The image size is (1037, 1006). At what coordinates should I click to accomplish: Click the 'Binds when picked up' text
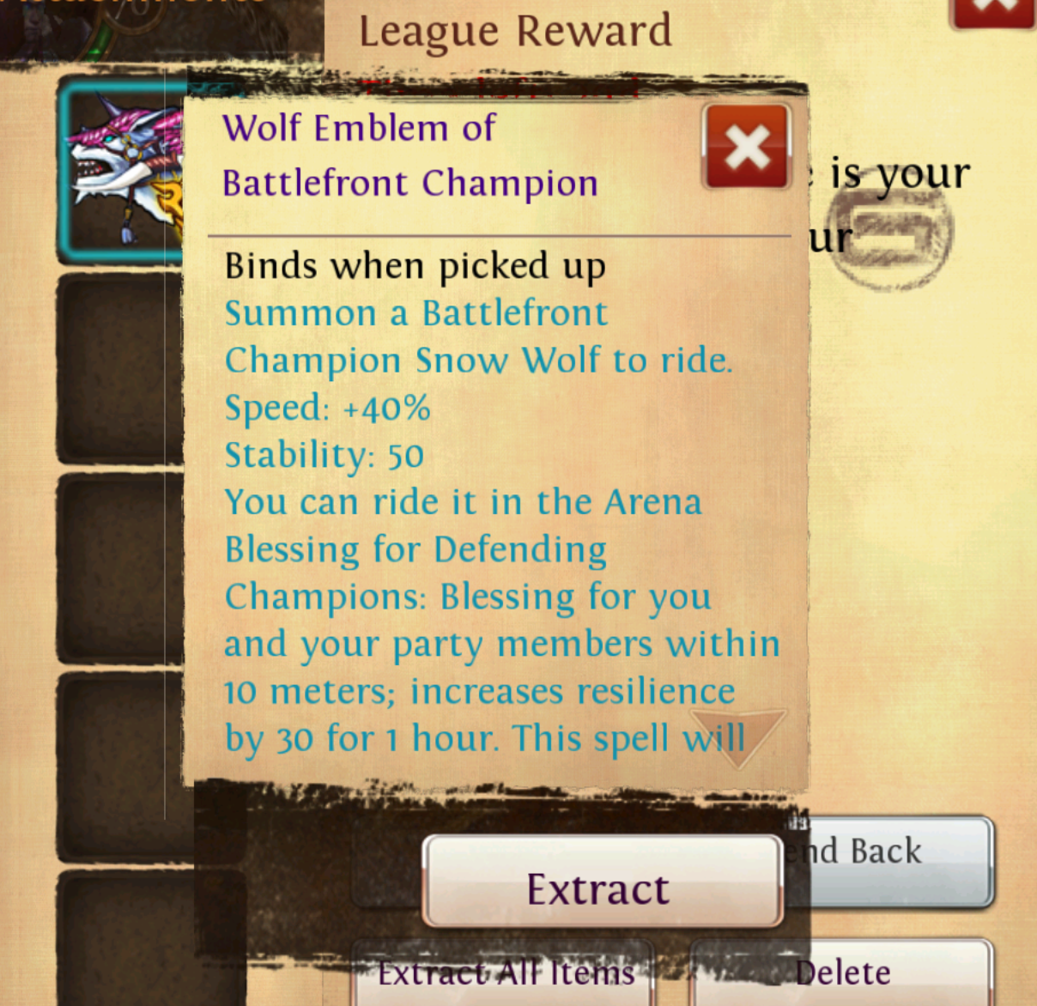[x=415, y=267]
